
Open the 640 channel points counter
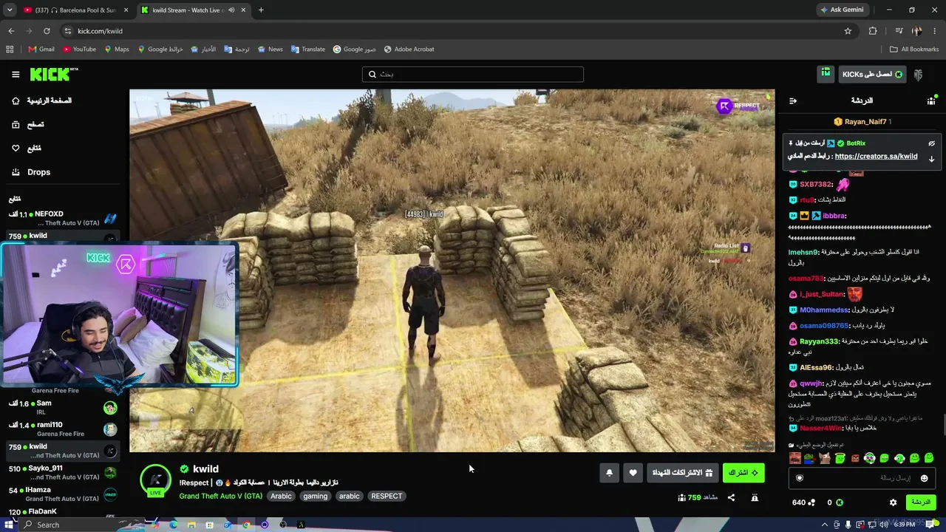803,502
